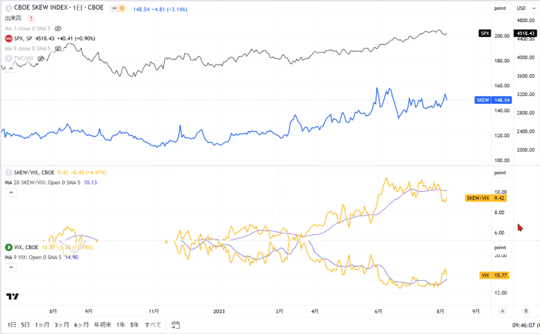Viewport: 540px width, 334px height.
Task: Toggle visibility of MA 9 close indicator
Action: (58, 48)
